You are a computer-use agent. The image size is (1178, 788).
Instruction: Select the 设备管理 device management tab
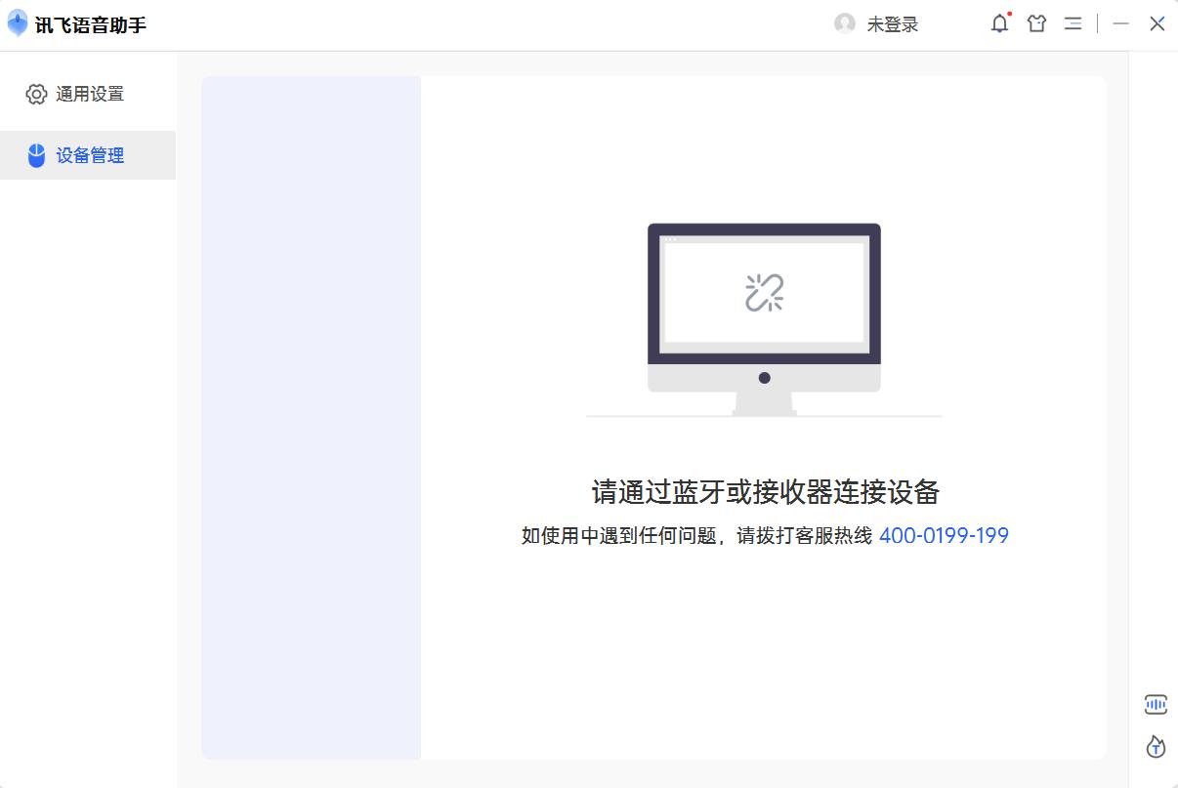[88, 155]
